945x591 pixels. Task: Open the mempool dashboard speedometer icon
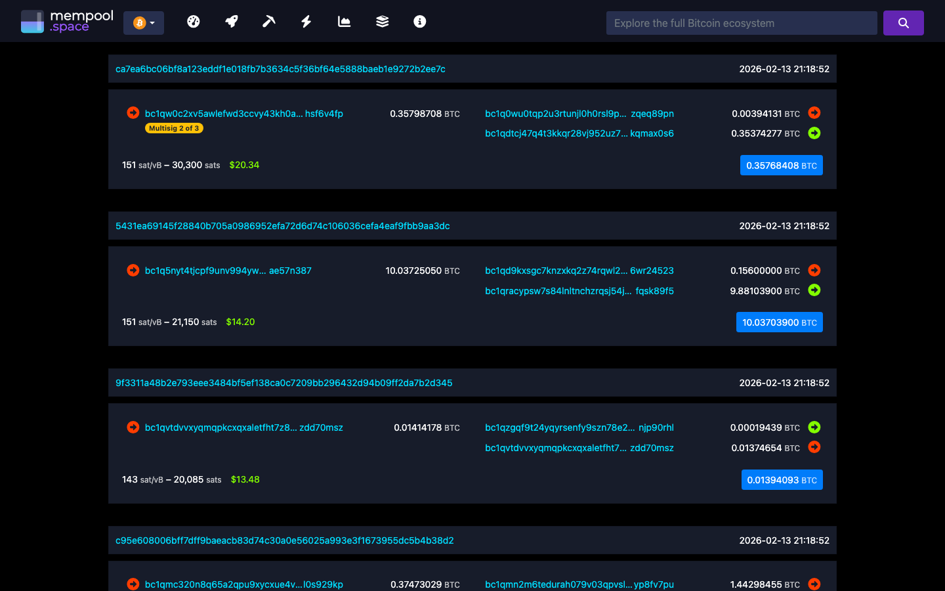194,22
